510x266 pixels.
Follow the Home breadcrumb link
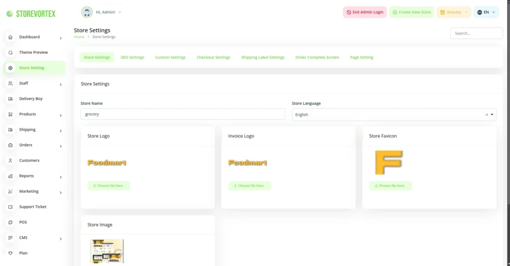point(79,37)
